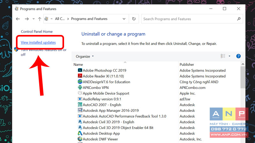Click the Autodesk Civil 3D 2019 - English icon
This screenshot has width=255, height=143.
[80, 122]
